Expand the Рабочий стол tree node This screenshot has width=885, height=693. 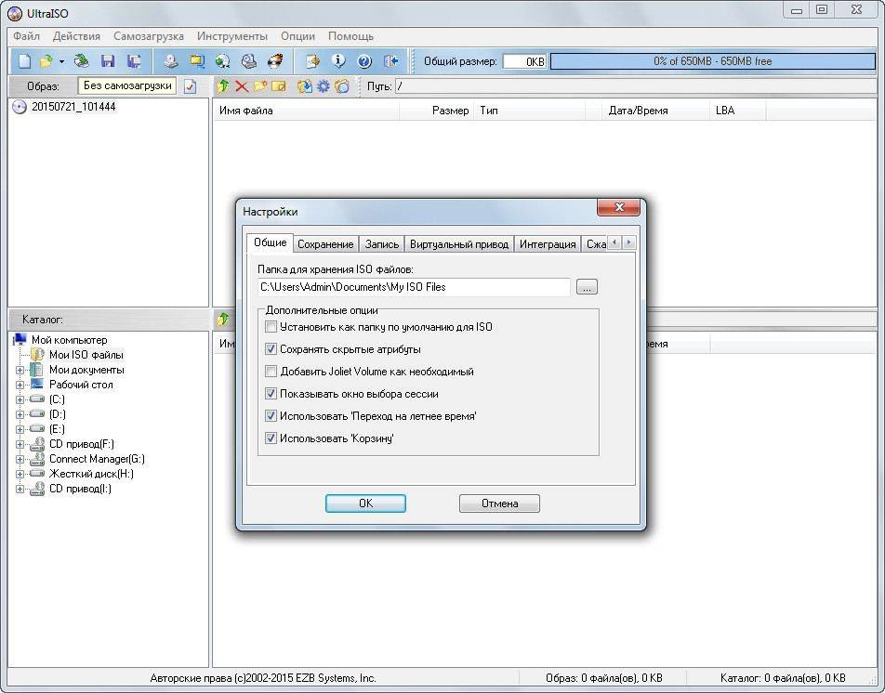[20, 386]
